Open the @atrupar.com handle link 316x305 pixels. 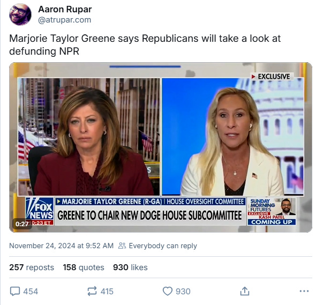(x=64, y=20)
